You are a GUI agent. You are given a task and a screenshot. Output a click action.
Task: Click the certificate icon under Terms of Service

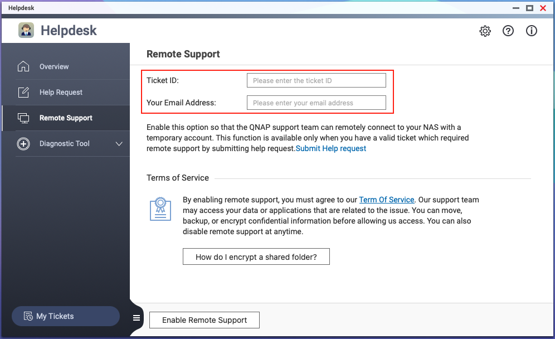point(160,209)
